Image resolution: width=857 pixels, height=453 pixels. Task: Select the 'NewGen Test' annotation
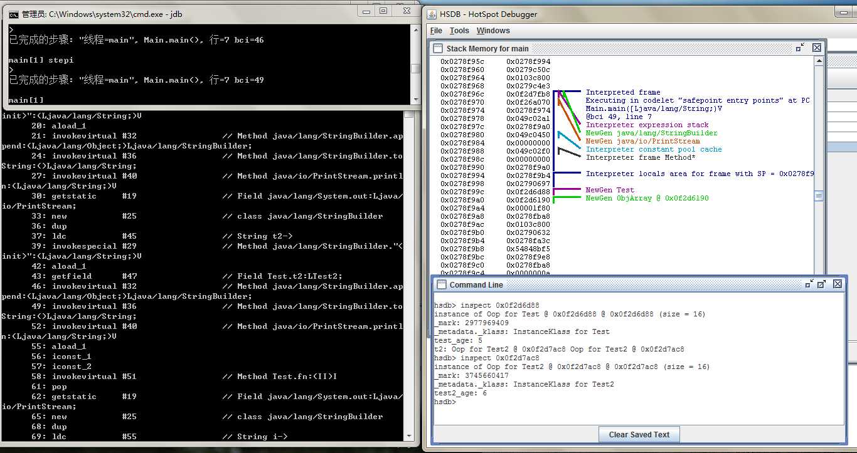click(x=610, y=190)
